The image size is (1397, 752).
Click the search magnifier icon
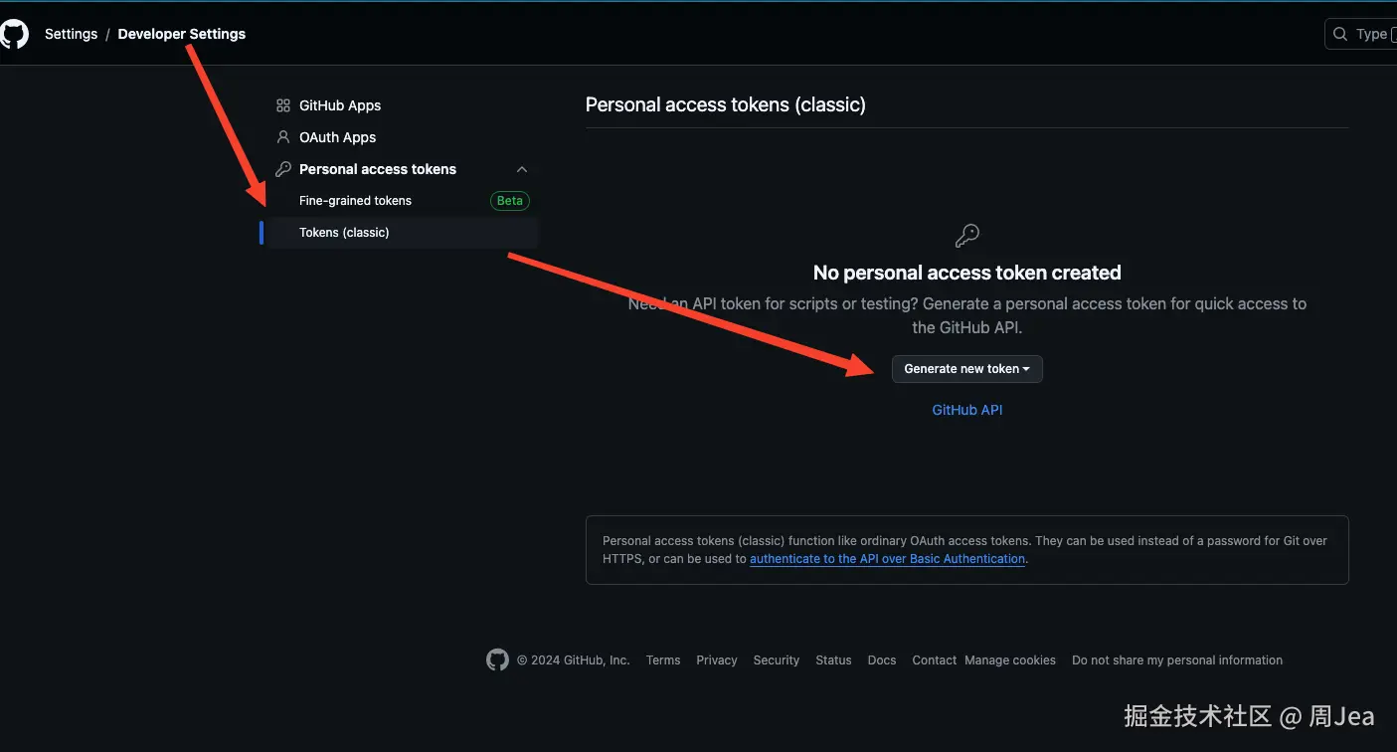(1341, 34)
